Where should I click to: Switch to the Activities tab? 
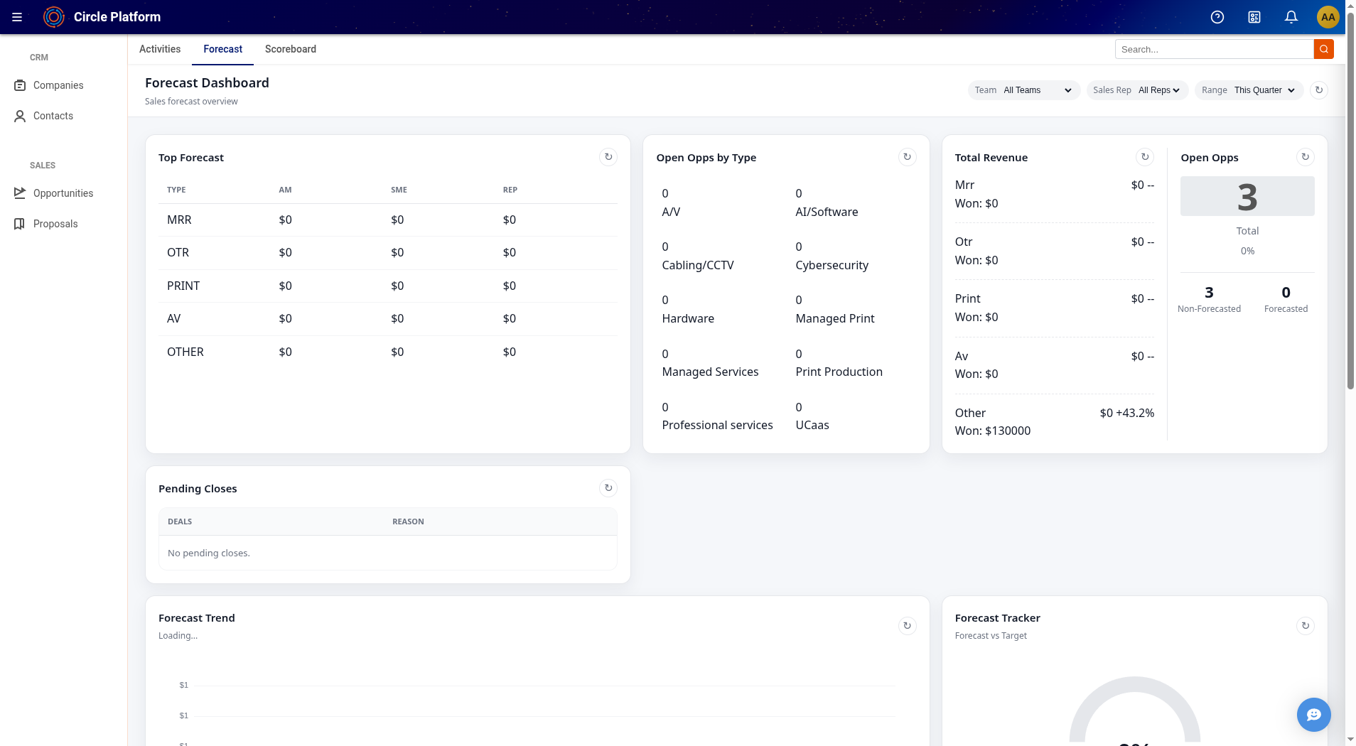pyautogui.click(x=160, y=49)
